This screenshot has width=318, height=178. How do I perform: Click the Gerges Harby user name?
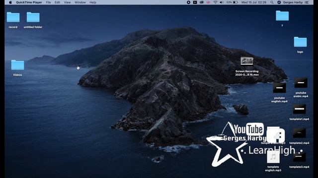tap(293, 2)
